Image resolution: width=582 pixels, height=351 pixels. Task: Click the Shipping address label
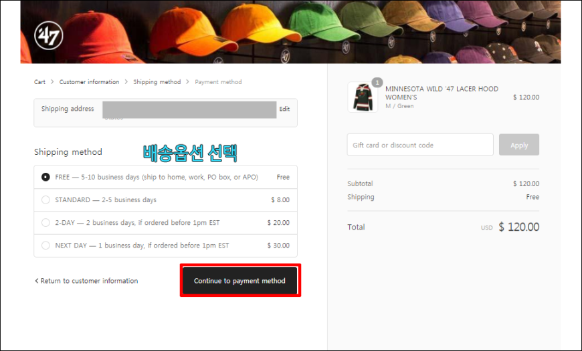68,109
